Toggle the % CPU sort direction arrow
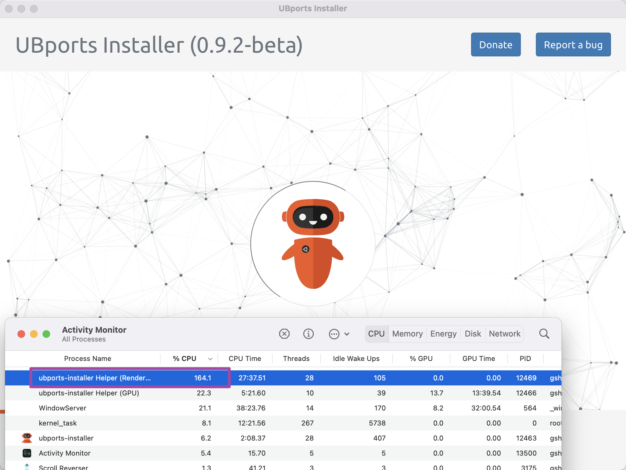Image resolution: width=626 pixels, height=470 pixels. (210, 358)
